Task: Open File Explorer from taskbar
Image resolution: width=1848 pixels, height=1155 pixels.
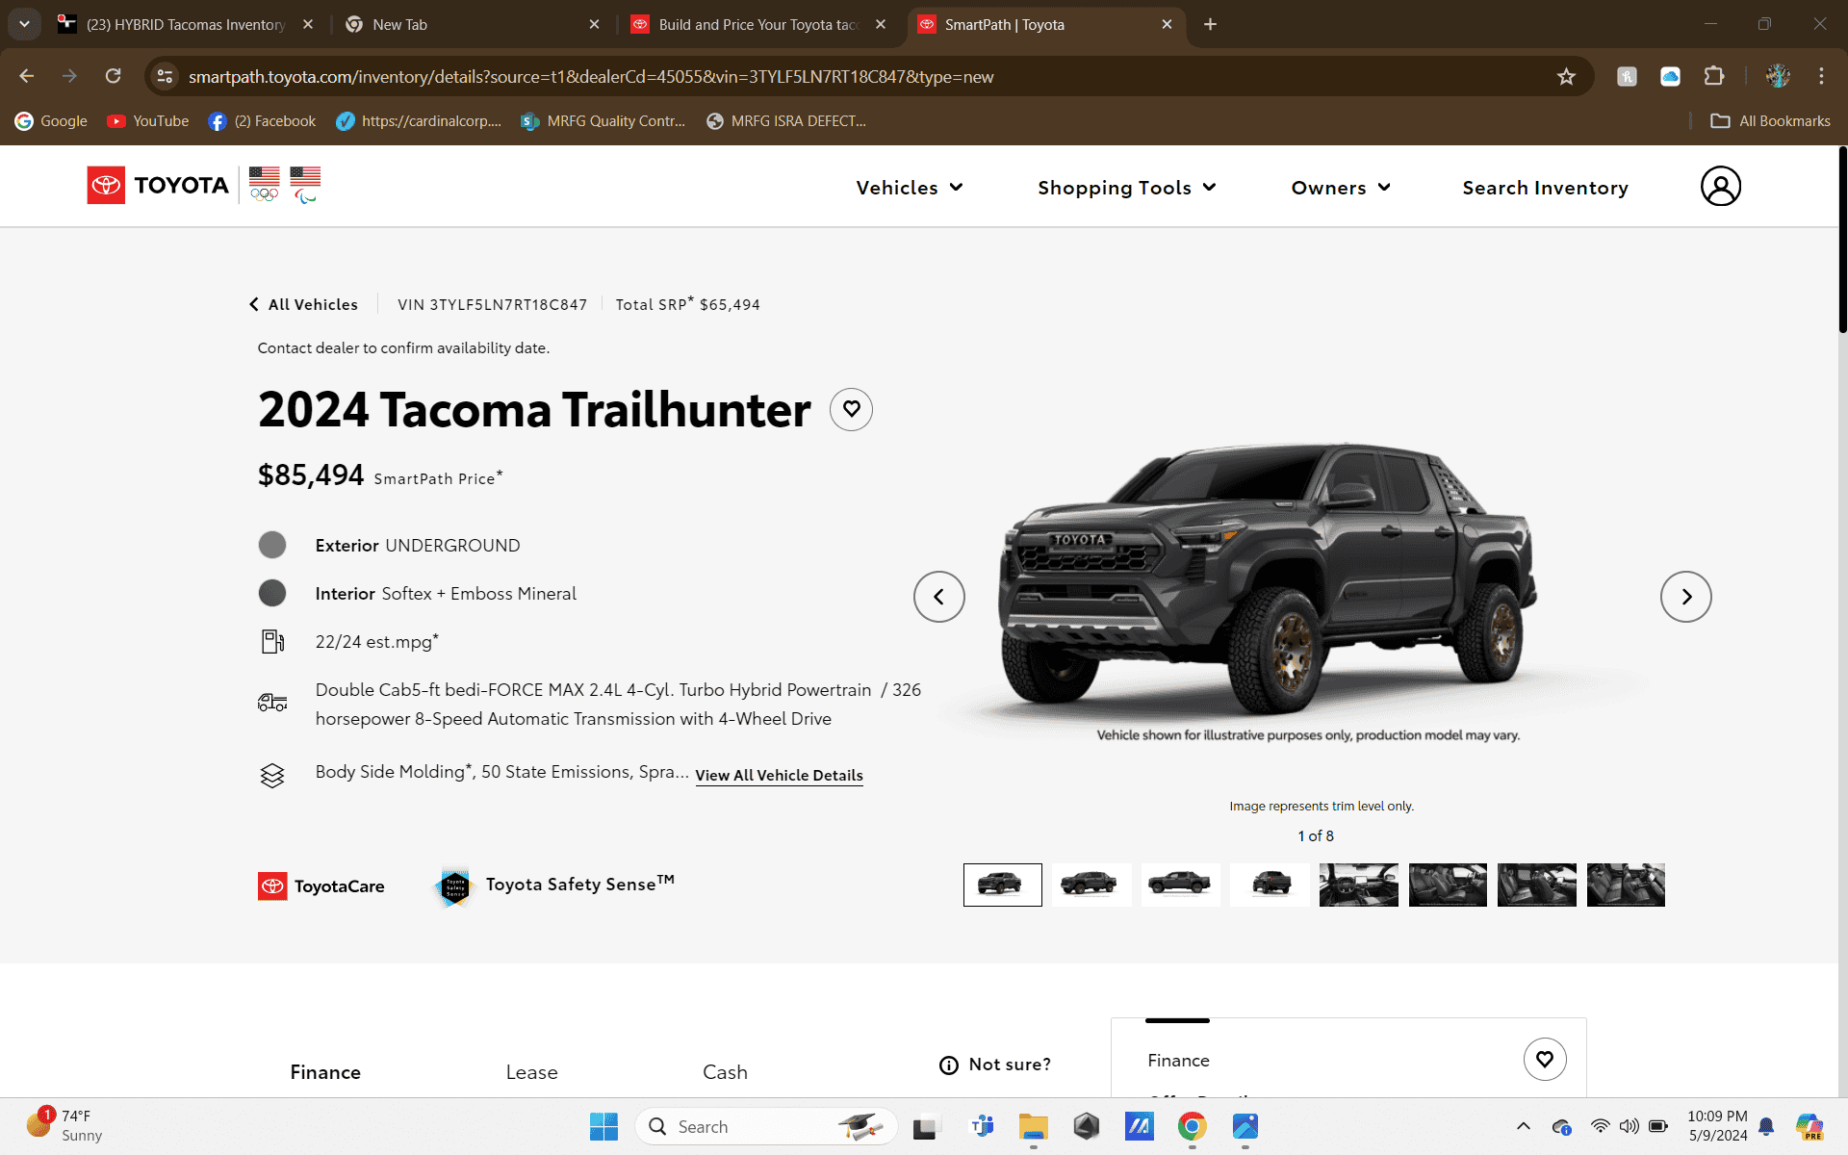Action: click(x=1033, y=1126)
